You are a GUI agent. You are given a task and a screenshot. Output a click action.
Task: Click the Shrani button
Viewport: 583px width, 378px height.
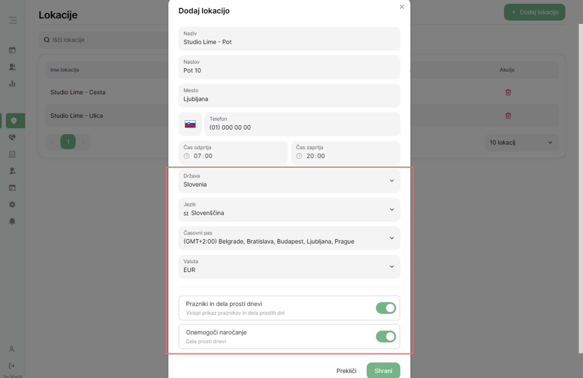coord(383,370)
